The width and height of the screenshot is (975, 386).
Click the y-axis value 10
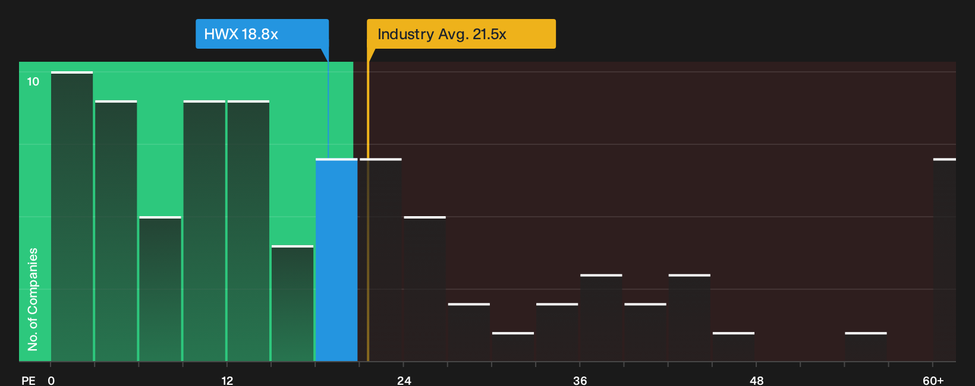pyautogui.click(x=33, y=81)
